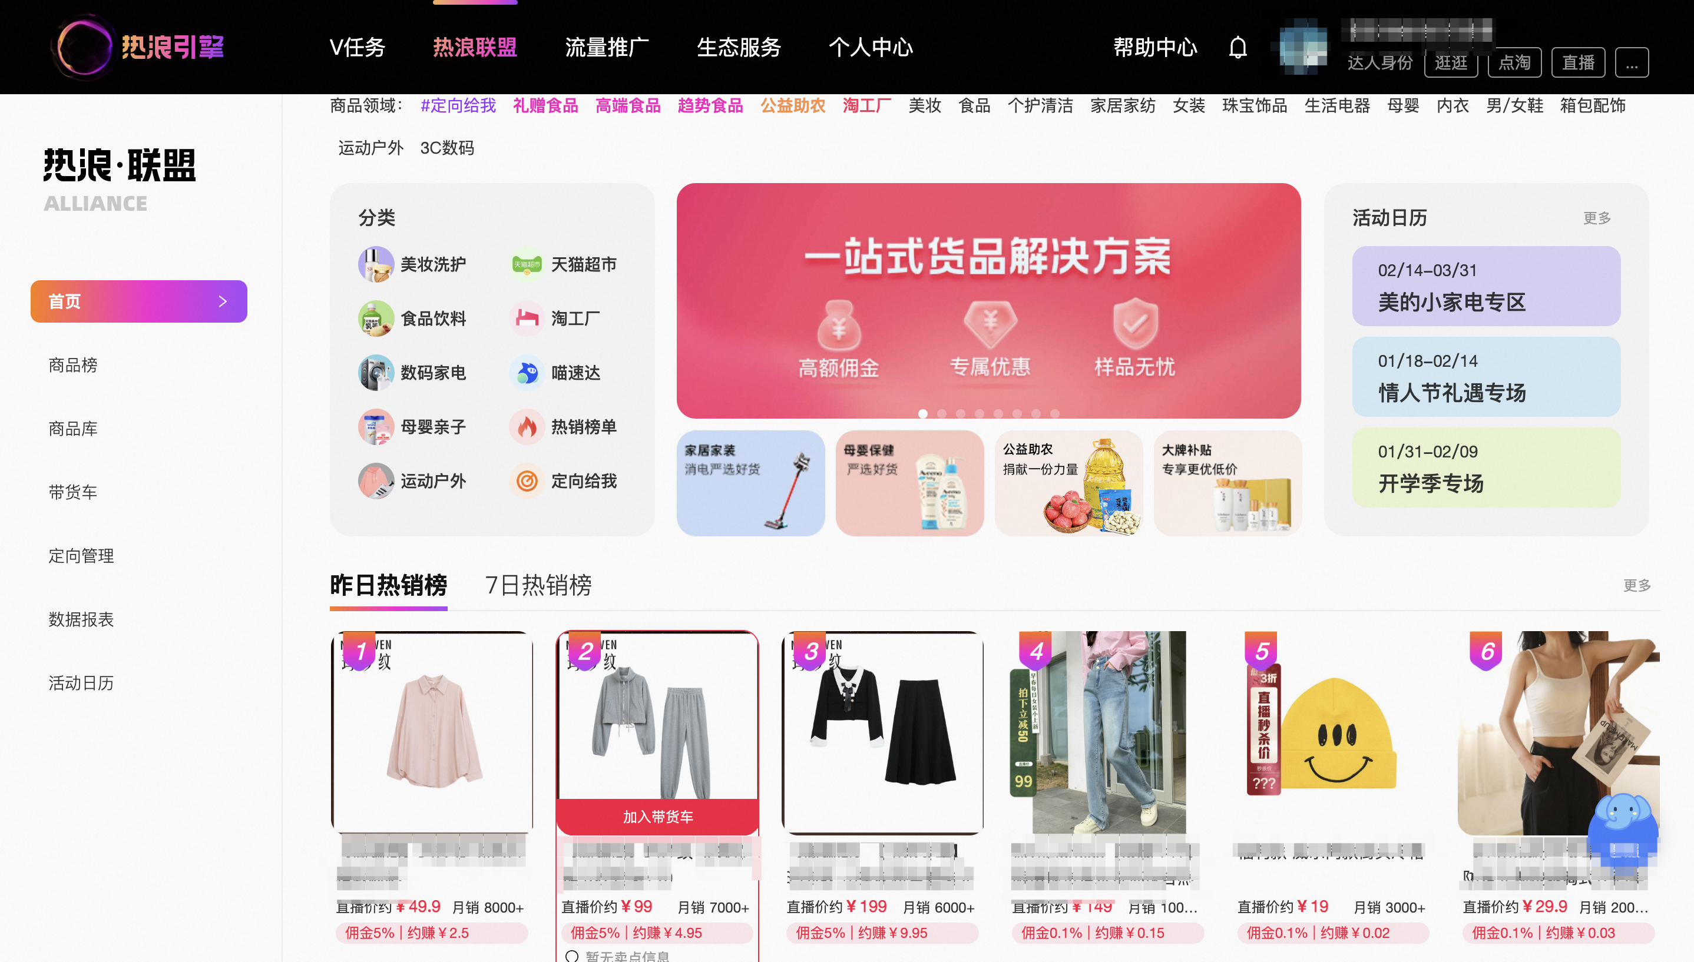The image size is (1694, 962).
Task: Open the 开学季专场 calendar card
Action: [x=1486, y=467]
